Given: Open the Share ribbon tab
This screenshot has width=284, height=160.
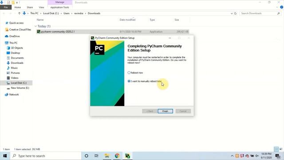Looking at the screenshot, I should coord(30,7).
